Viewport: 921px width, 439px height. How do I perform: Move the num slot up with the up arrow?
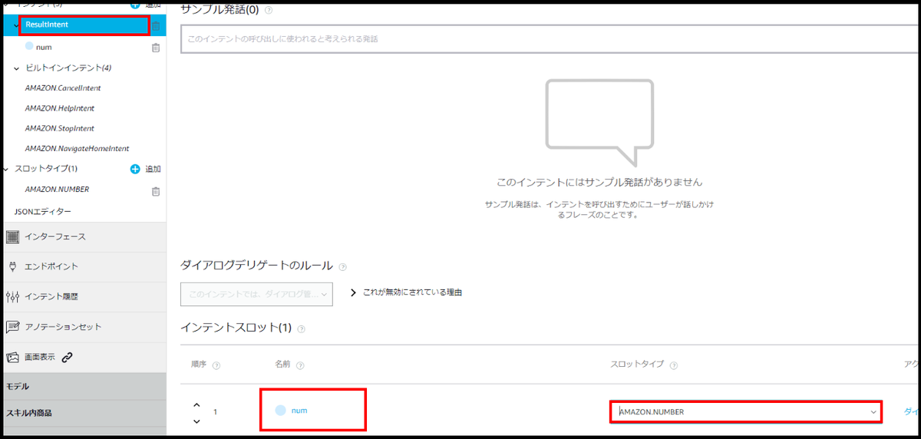pyautogui.click(x=196, y=404)
